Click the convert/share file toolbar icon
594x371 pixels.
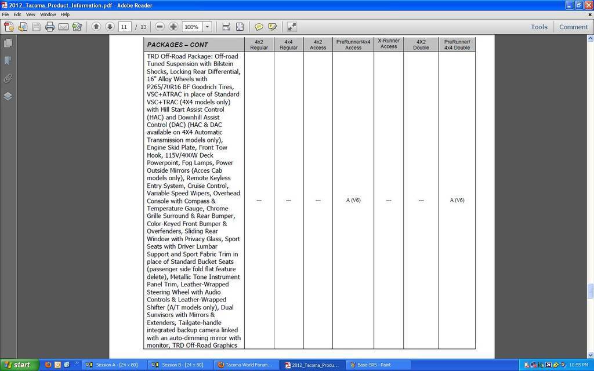23,27
